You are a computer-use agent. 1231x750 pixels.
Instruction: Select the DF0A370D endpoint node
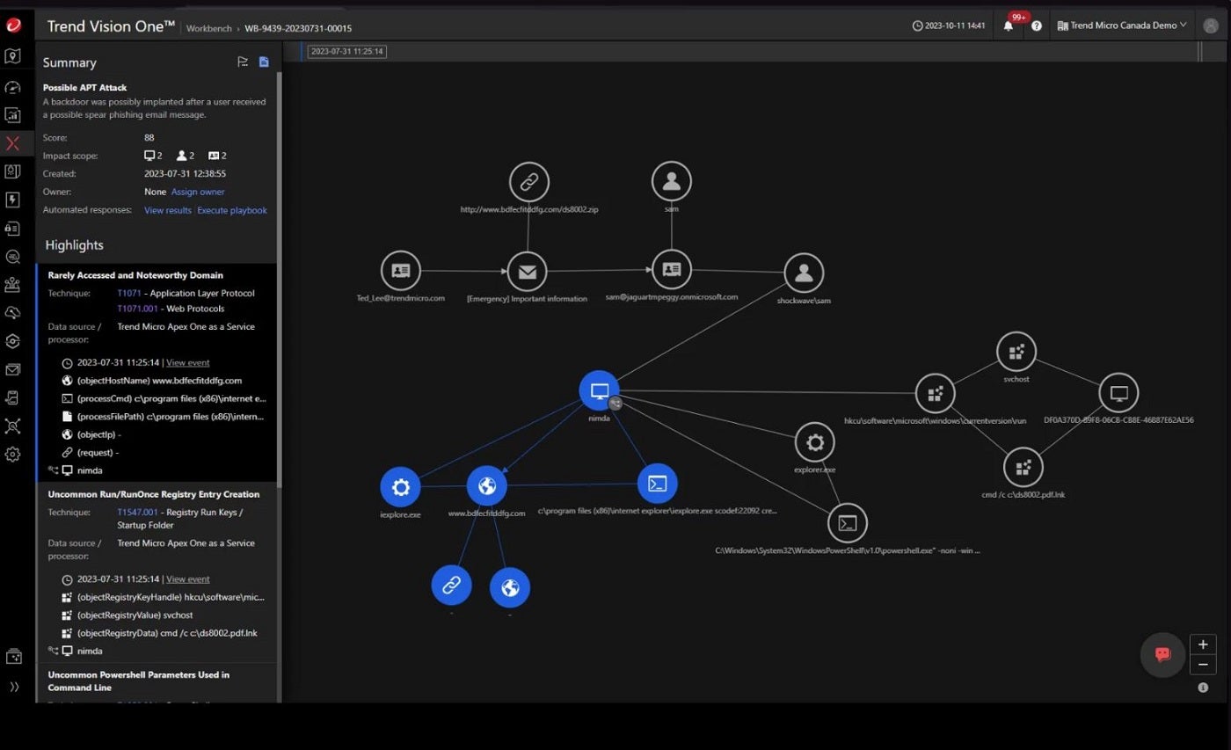pyautogui.click(x=1118, y=393)
